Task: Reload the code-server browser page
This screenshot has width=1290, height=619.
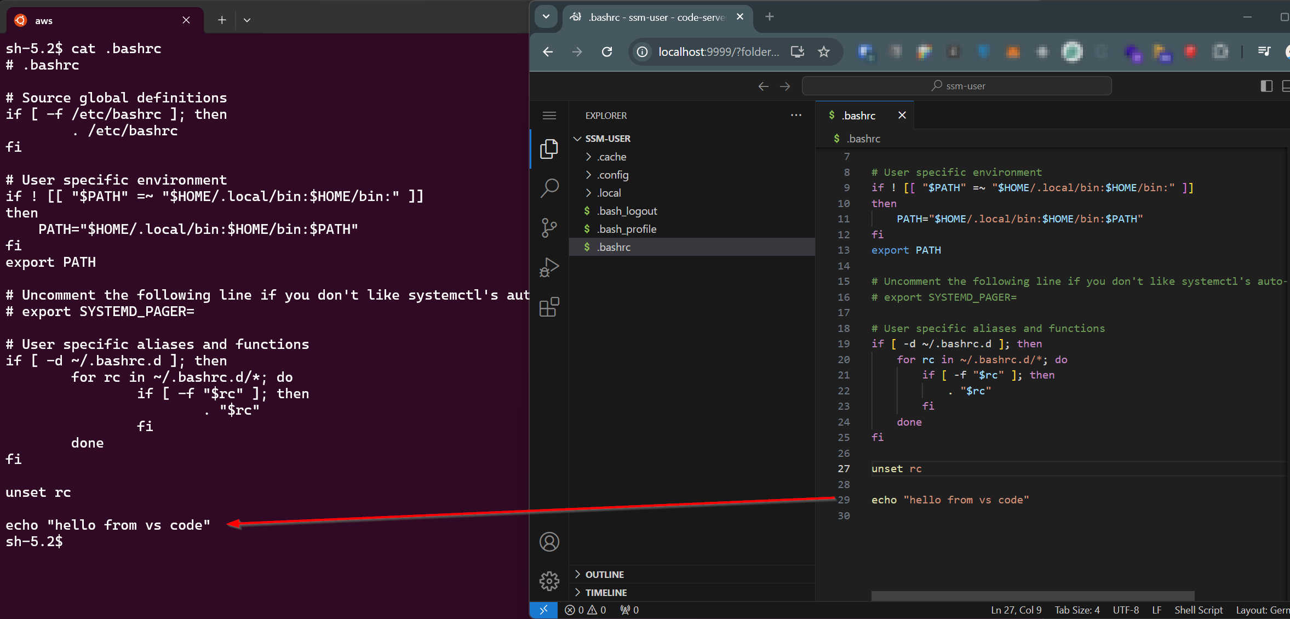Action: coord(607,52)
